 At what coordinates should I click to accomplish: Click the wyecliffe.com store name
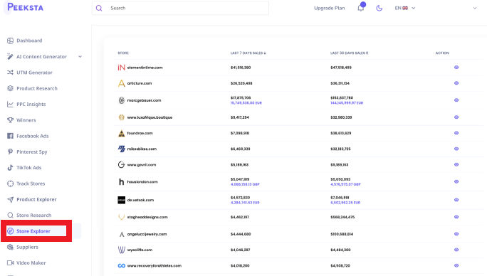140,250
